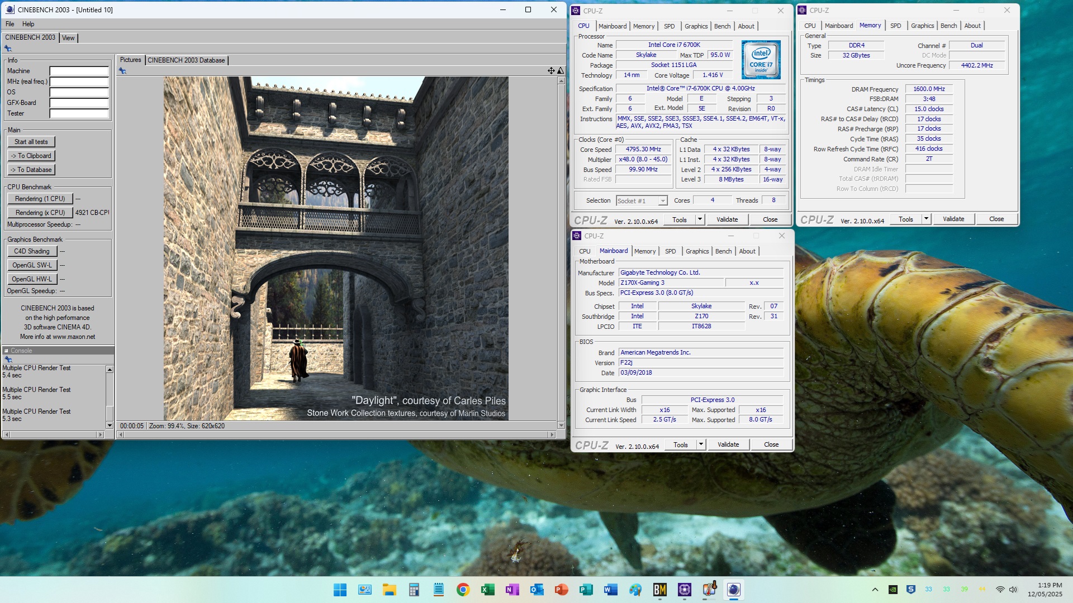Image resolution: width=1073 pixels, height=603 pixels.
Task: Open the File menu in CINEBENCH
Action: click(x=10, y=24)
